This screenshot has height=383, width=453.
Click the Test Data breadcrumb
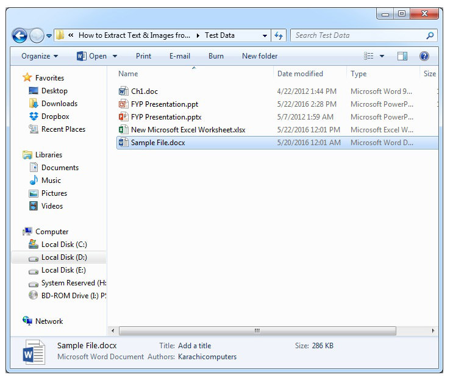coord(219,35)
